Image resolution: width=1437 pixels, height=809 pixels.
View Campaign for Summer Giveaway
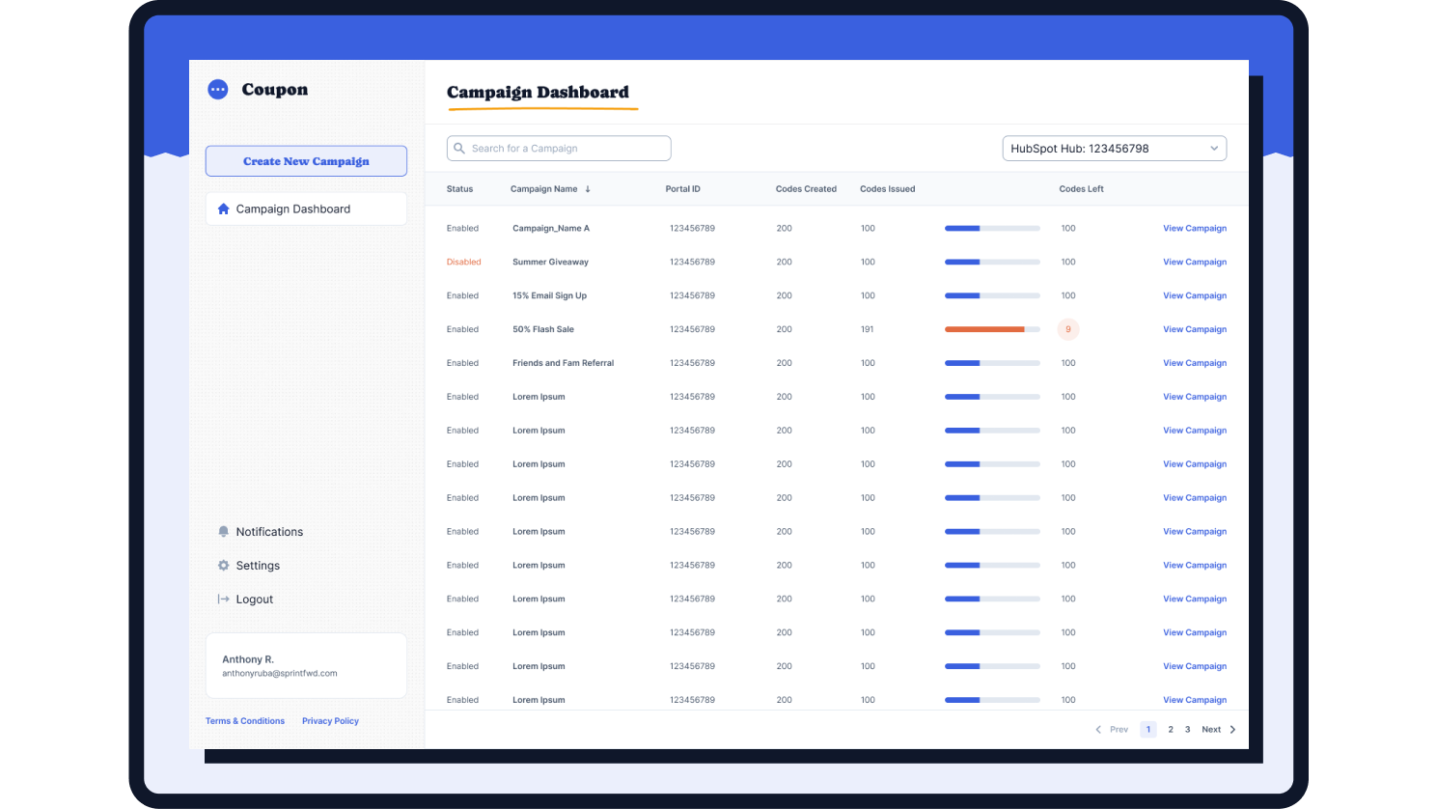click(x=1194, y=262)
